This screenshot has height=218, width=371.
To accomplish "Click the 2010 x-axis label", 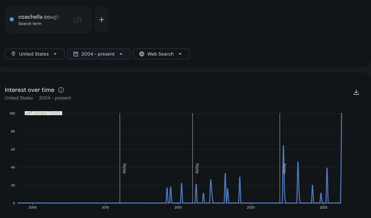I will pyautogui.click(x=105, y=208).
